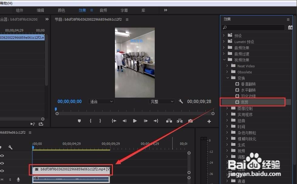Viewport: 297px width, 184px height.
Task: Open the 帮助(H) menu
Action: coord(6,3)
